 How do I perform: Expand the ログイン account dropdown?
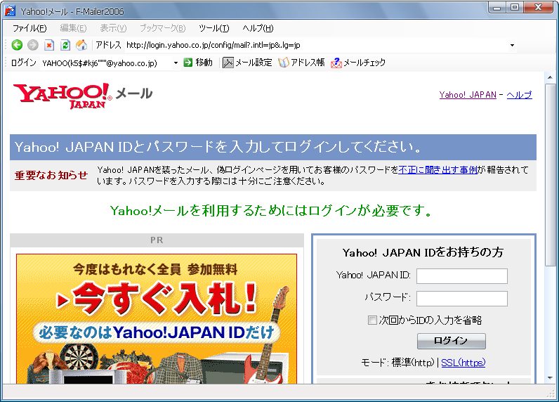176,63
